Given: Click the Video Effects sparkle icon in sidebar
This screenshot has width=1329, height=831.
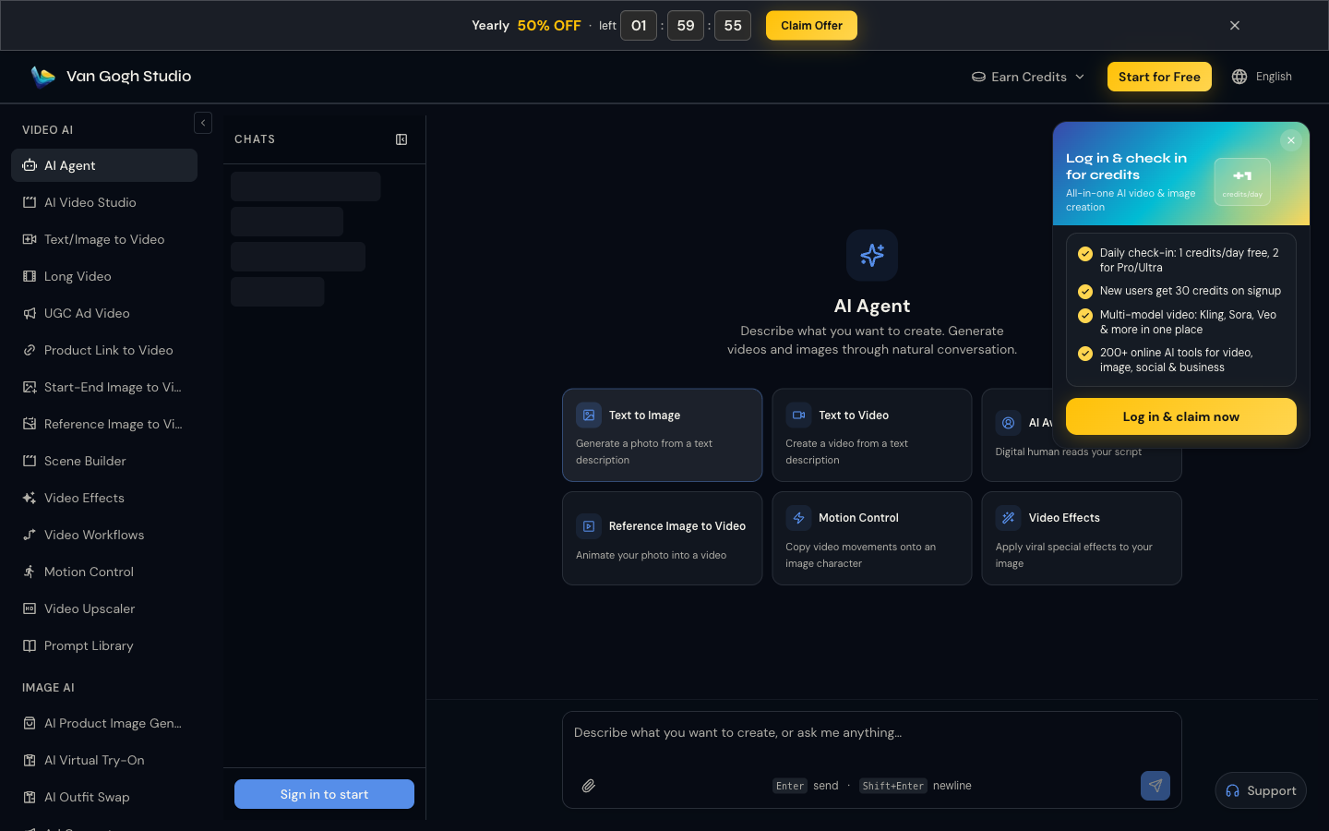Looking at the screenshot, I should (x=30, y=498).
